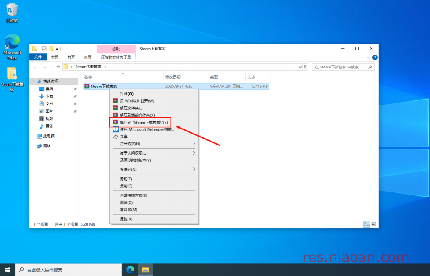Screen dimensions: 430x276
Task: Choose 删除(D) from context menu
Action: 154,202
